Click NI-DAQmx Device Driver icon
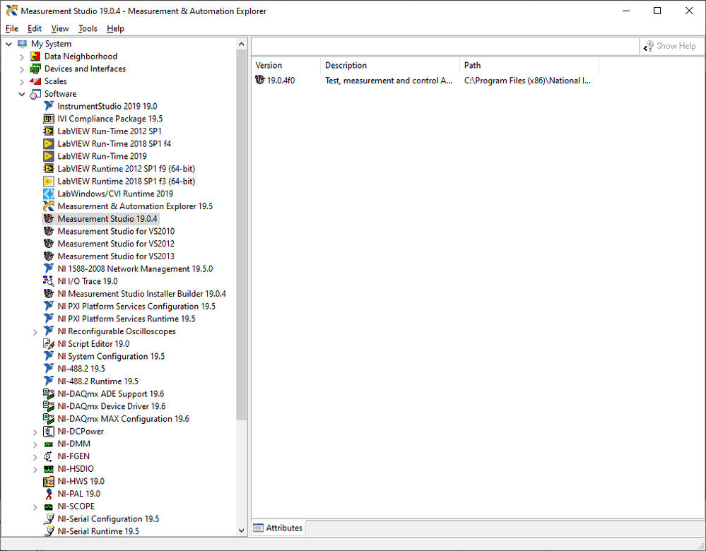This screenshot has width=706, height=551. click(x=49, y=406)
